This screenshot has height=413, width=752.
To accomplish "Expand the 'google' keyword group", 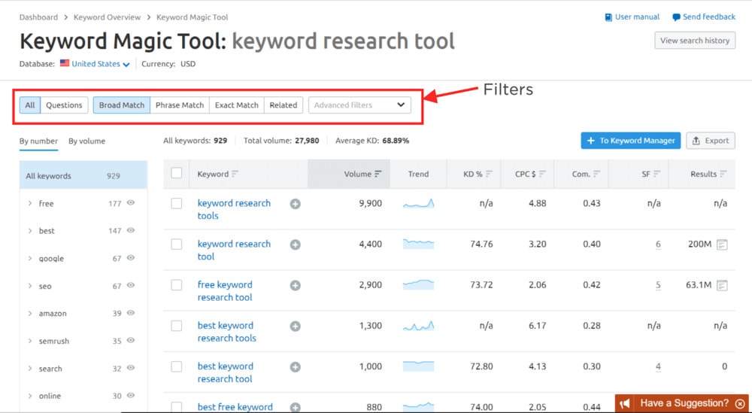I will [x=30, y=258].
